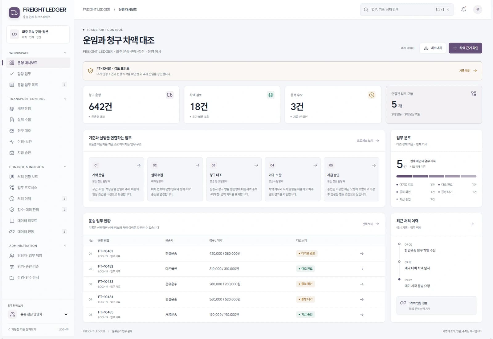Open the arrow on 계약 운임 step card
493x339 pixels.
pyautogui.click(x=139, y=165)
